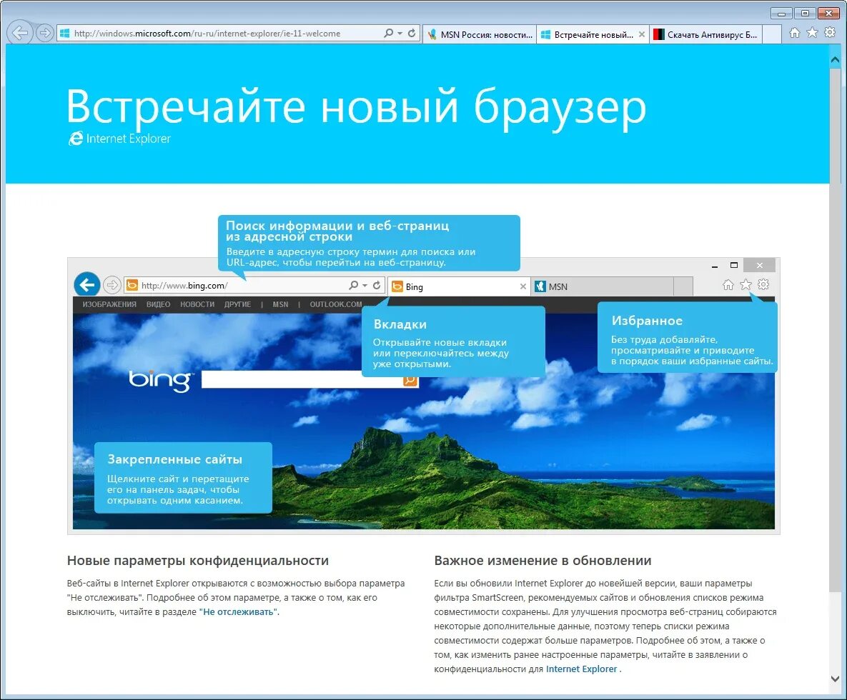Click the Новые параметры конфиденциальности heading
This screenshot has height=700, width=847.
click(198, 561)
